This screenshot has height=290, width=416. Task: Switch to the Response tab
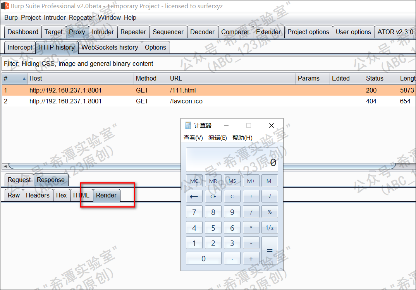[x=51, y=180]
